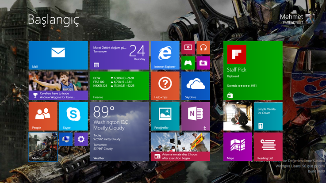The image size is (326, 183).
Task: Open the small pink Camera tile
Action: pos(203,63)
